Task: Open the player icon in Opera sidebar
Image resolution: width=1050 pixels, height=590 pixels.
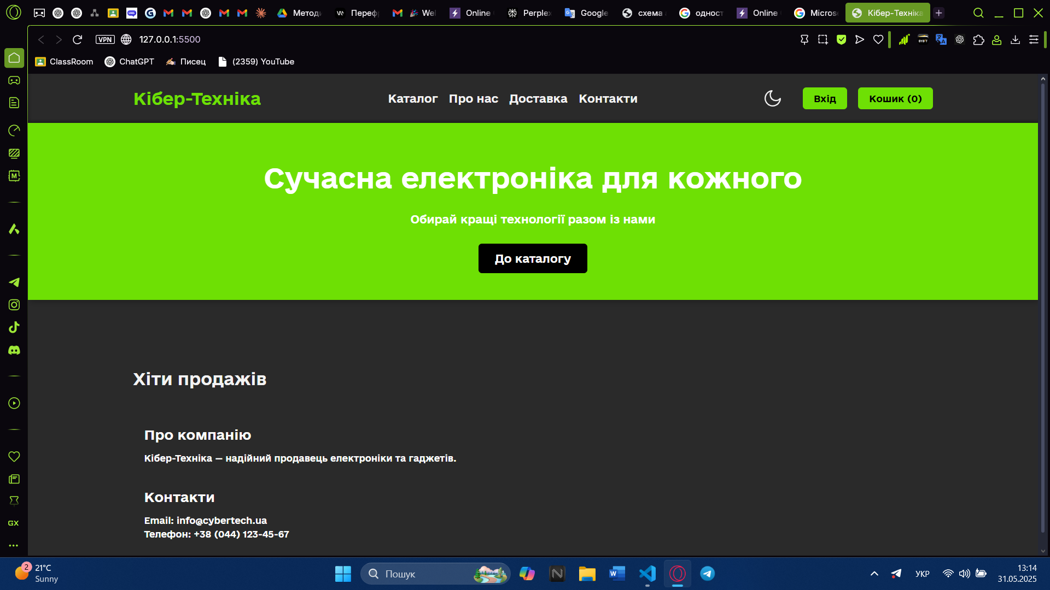Action: pyautogui.click(x=14, y=403)
